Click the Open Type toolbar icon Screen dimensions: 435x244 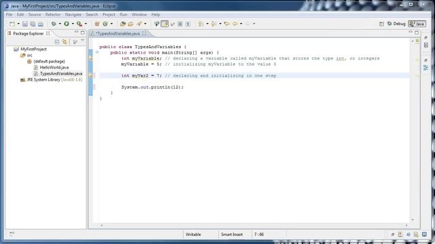122,24
